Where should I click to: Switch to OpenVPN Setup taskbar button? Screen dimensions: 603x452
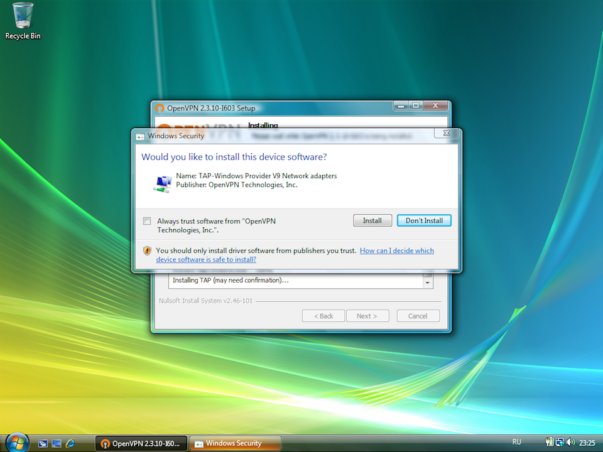pyautogui.click(x=141, y=444)
